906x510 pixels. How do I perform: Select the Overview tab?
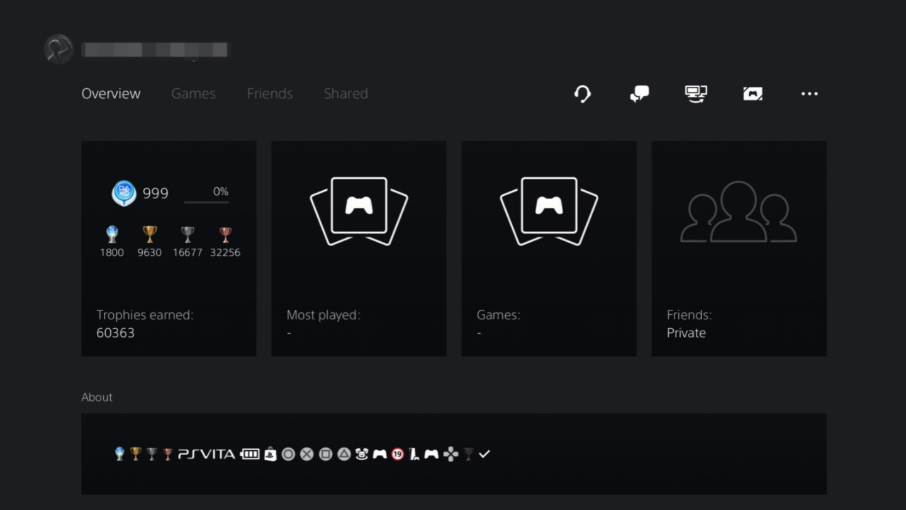pos(111,94)
